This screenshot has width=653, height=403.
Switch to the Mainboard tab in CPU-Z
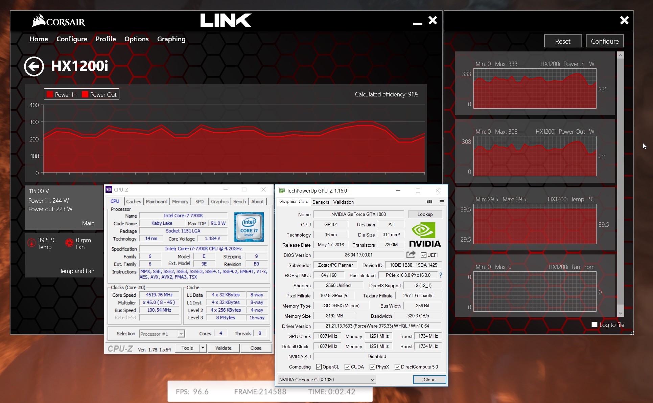(157, 201)
